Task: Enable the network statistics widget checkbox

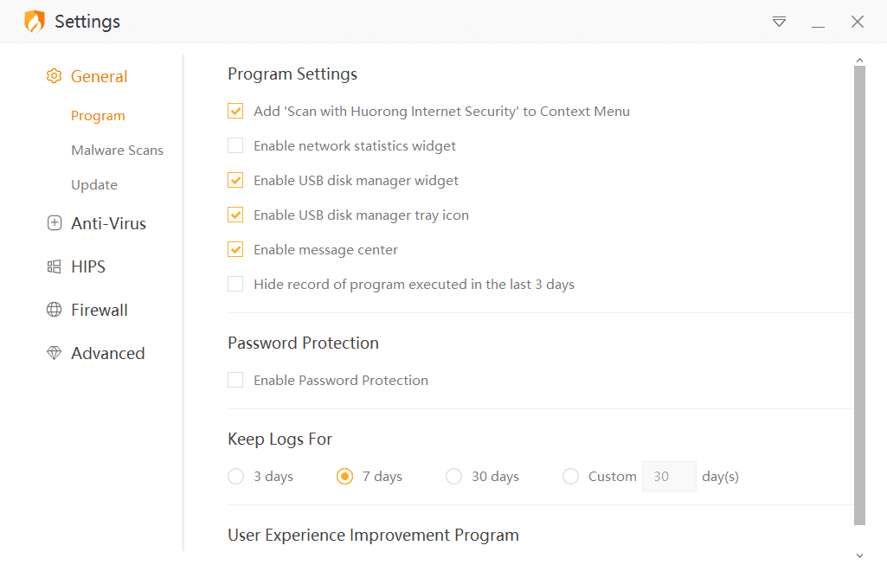Action: click(x=235, y=145)
